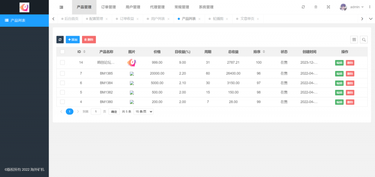Click the broken image icon in BM1384 row

click(132, 83)
